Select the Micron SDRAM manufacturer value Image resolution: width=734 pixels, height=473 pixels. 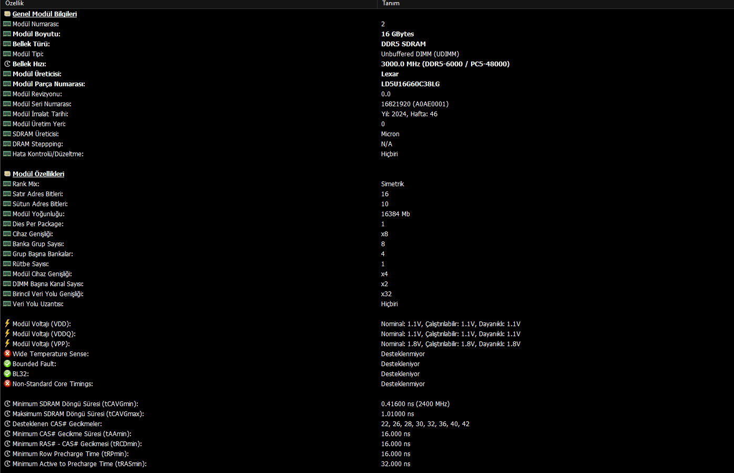(390, 134)
